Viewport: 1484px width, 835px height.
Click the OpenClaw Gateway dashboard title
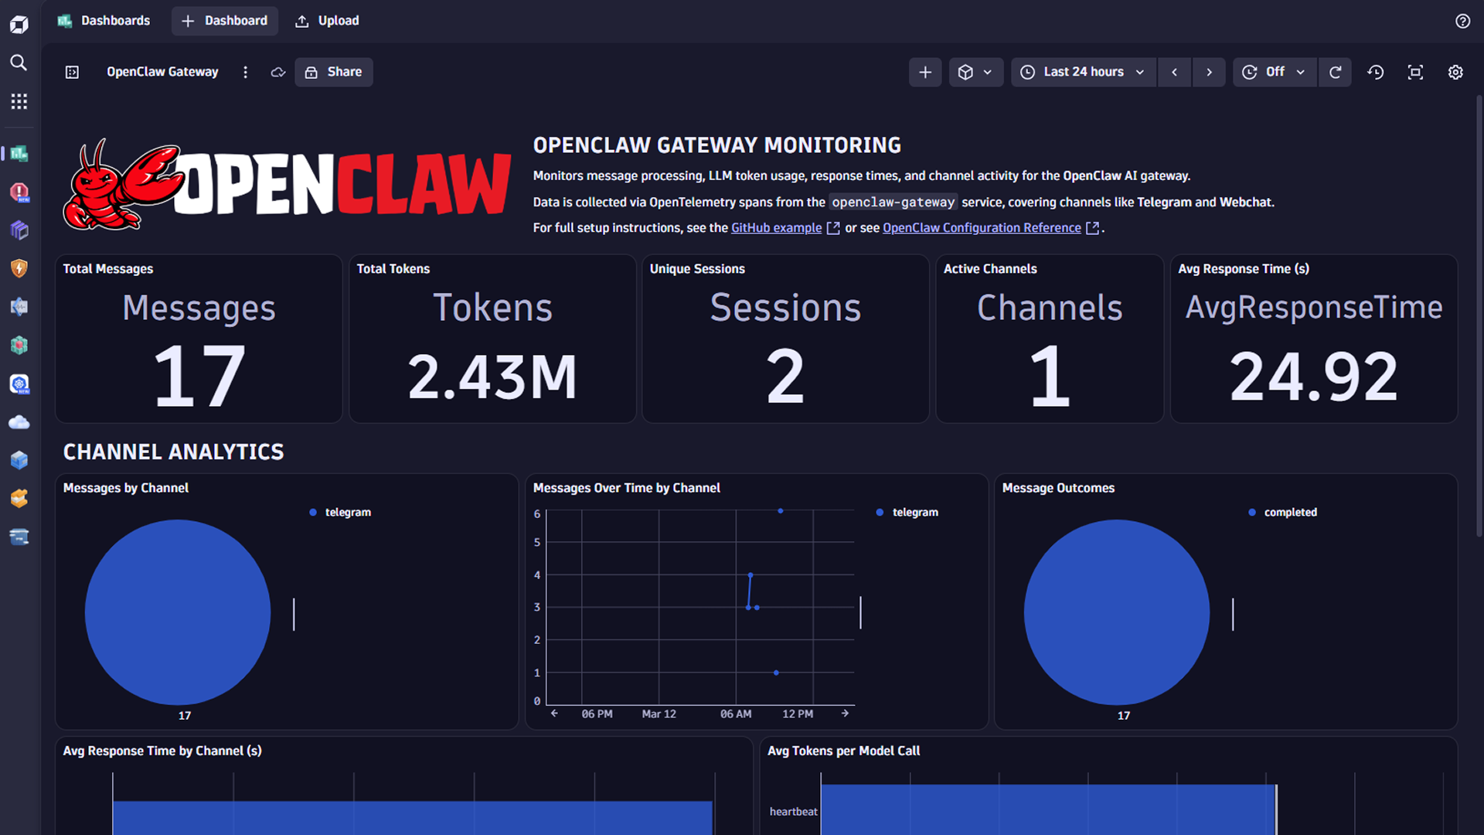tap(162, 72)
